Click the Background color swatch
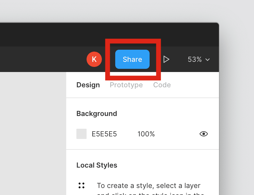This screenshot has width=254, height=195. [x=81, y=134]
